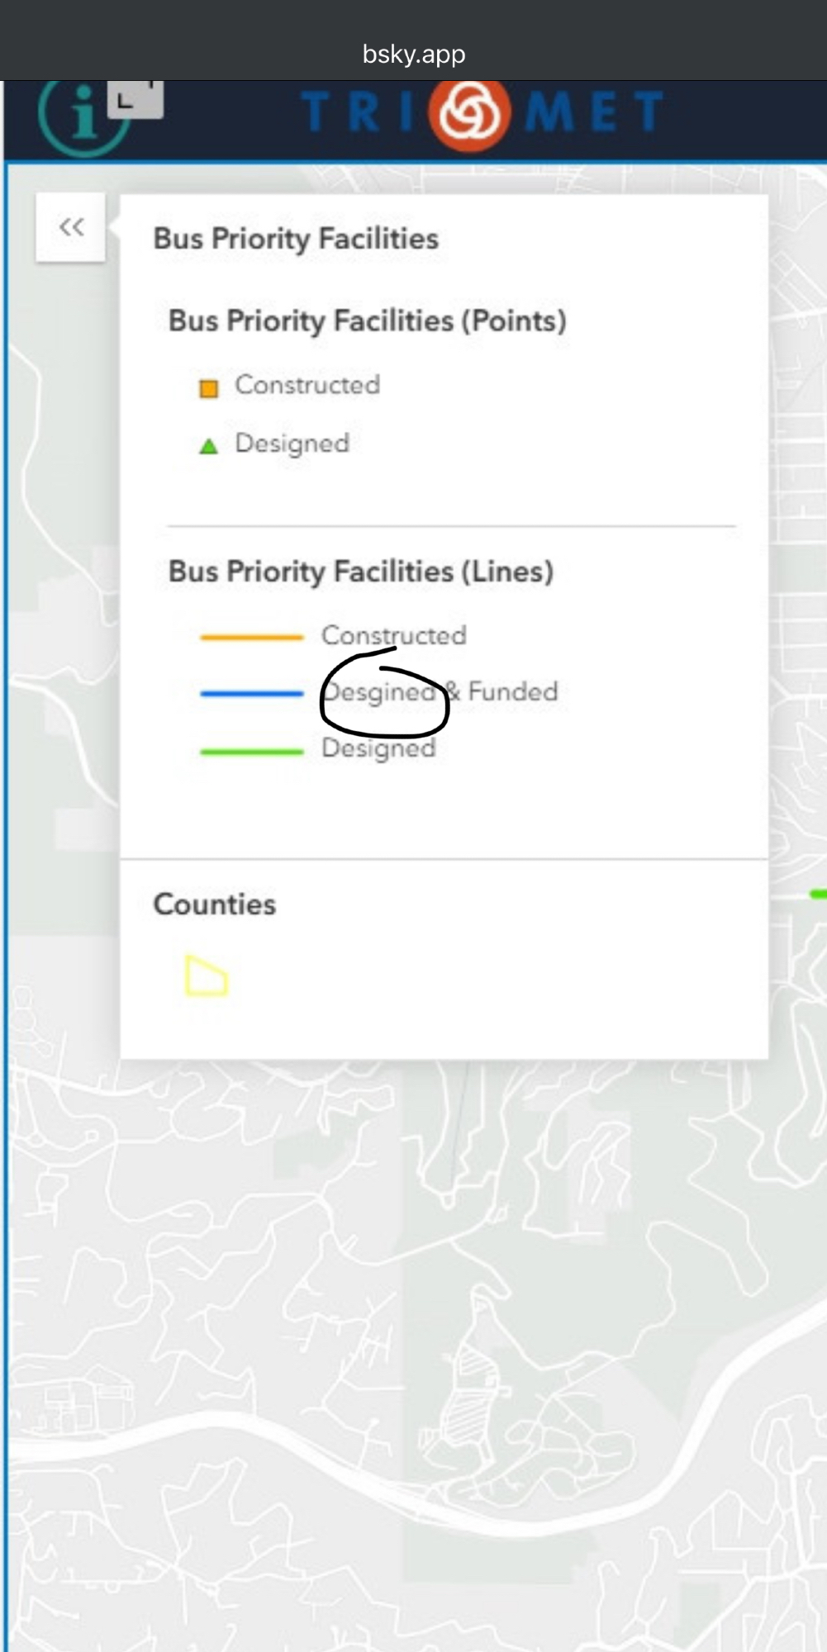Viewport: 827px width, 1652px height.
Task: Click the green Designed line swatch
Action: (x=252, y=752)
